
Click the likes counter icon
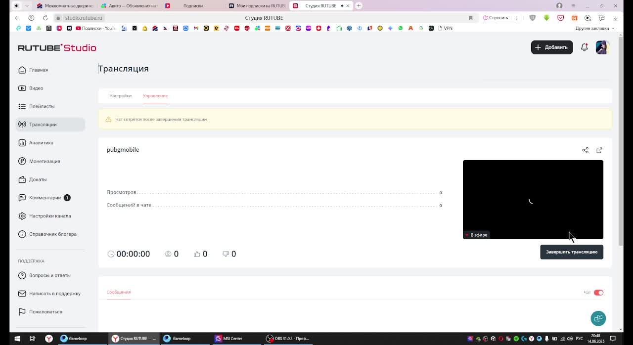(197, 254)
